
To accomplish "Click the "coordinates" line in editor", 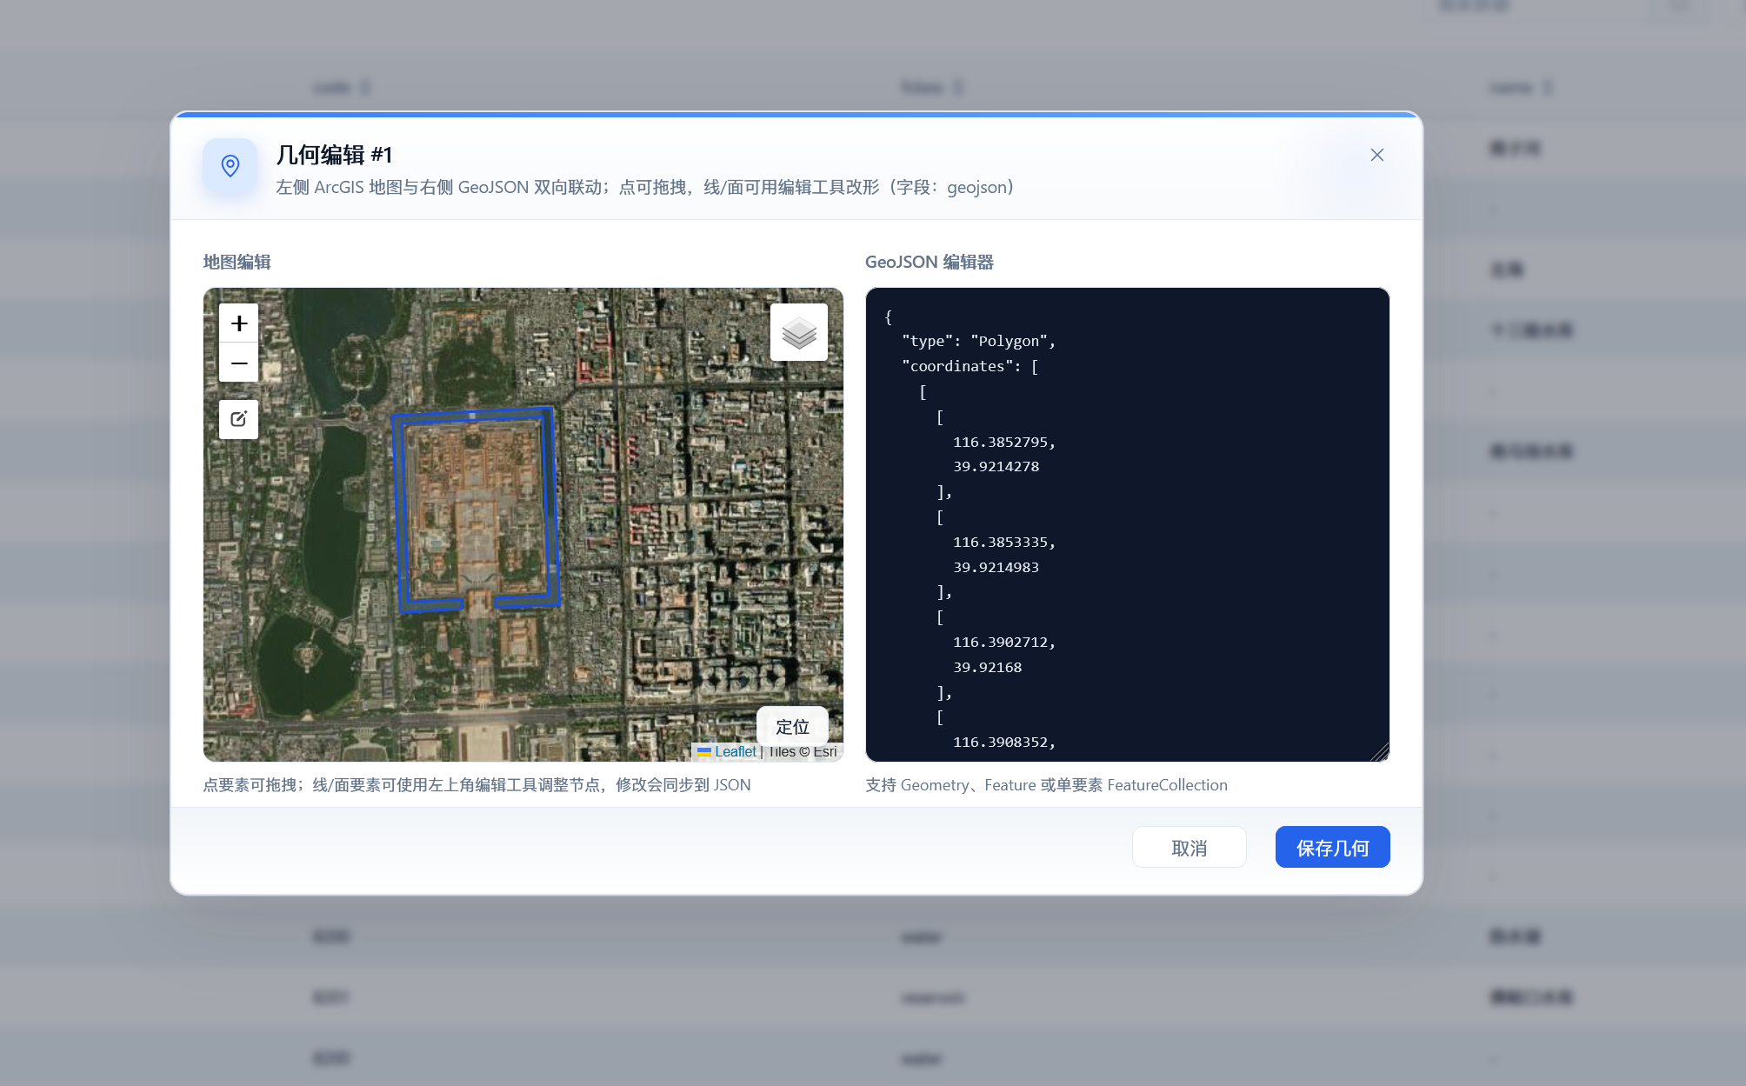I will (970, 366).
